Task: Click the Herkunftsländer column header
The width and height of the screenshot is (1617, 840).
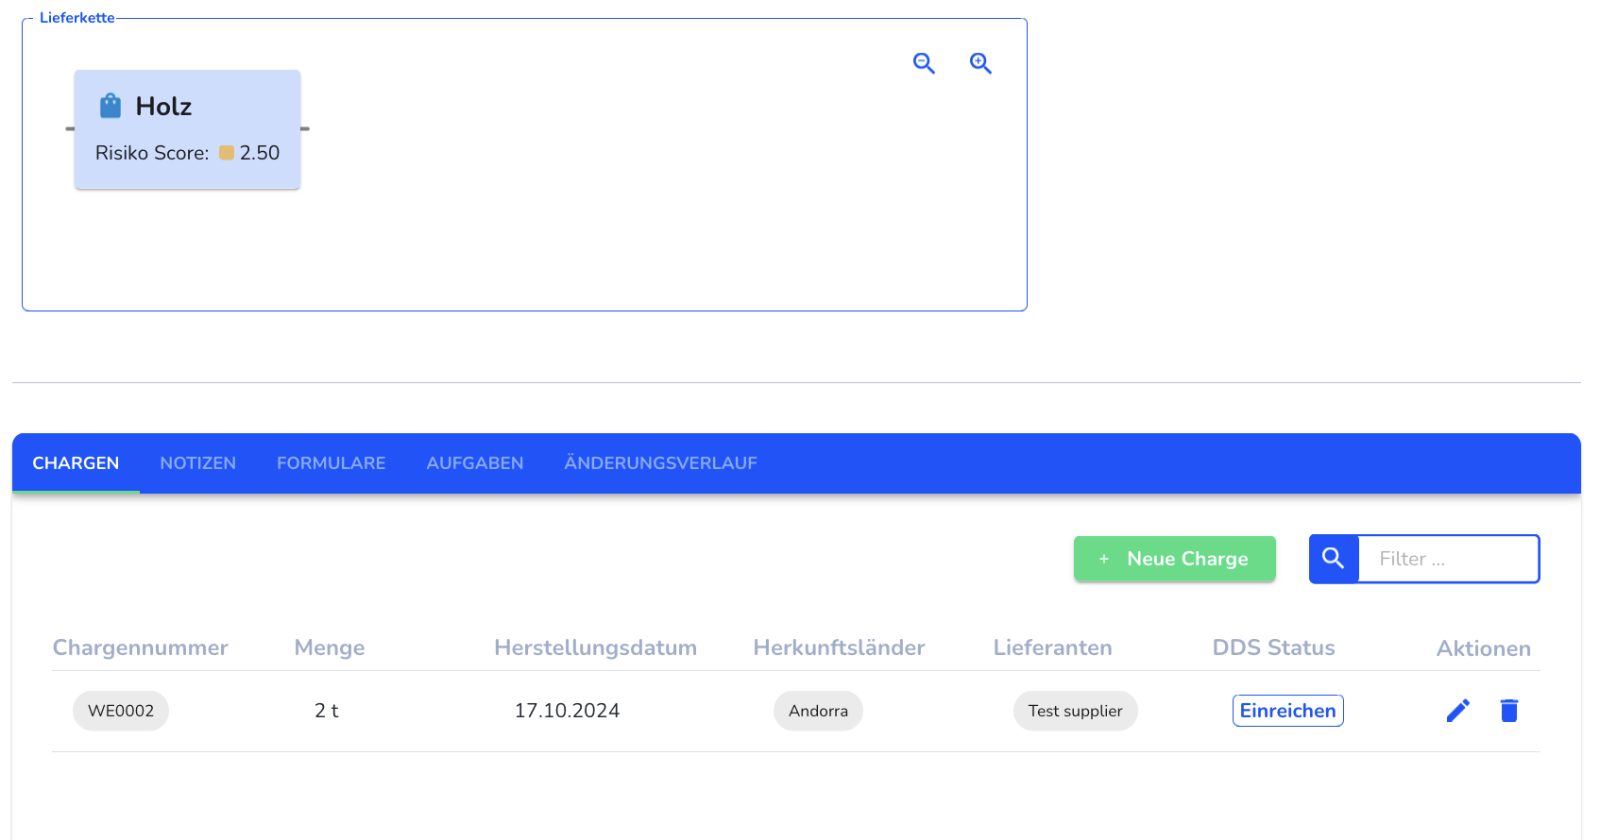Action: click(x=839, y=647)
